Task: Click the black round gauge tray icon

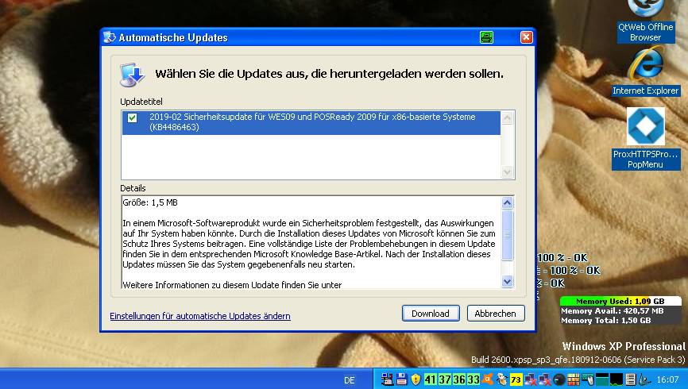Action: pyautogui.click(x=559, y=379)
